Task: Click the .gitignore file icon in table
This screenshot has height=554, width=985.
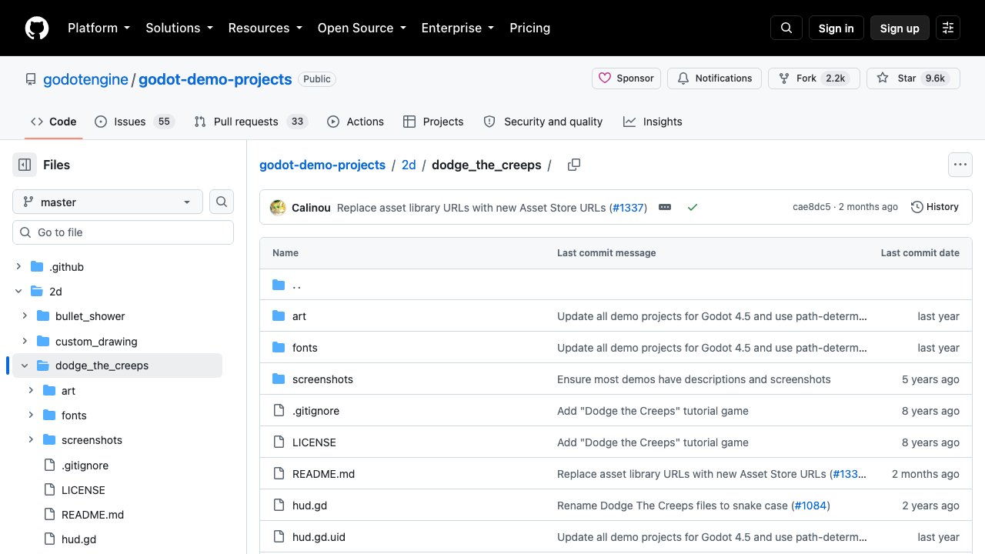Action: (x=279, y=411)
